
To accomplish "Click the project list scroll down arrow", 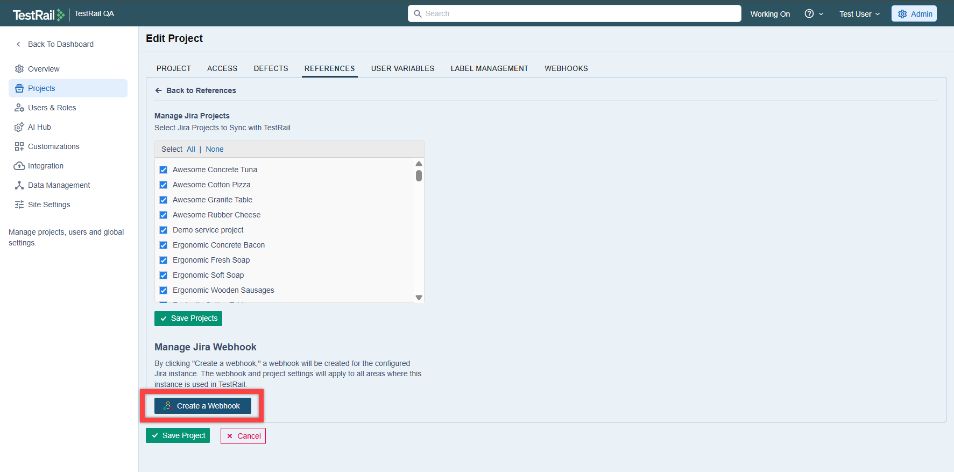I will (x=419, y=298).
